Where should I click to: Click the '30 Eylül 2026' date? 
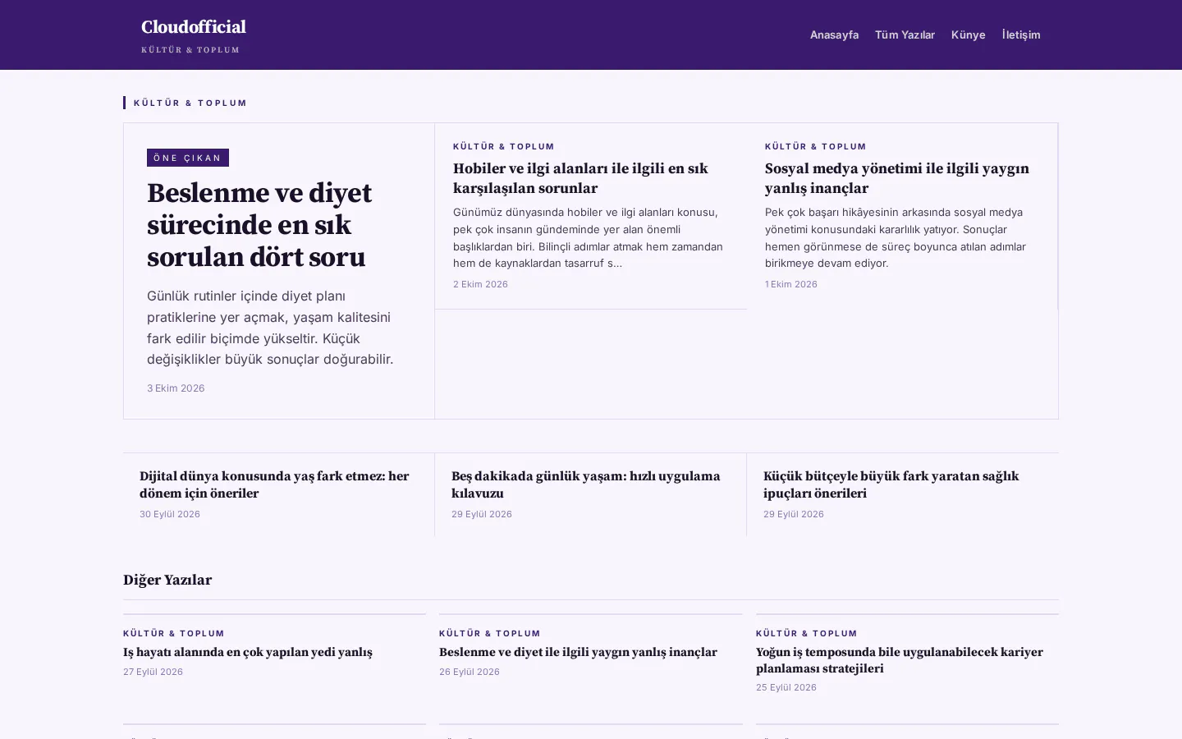click(x=170, y=514)
